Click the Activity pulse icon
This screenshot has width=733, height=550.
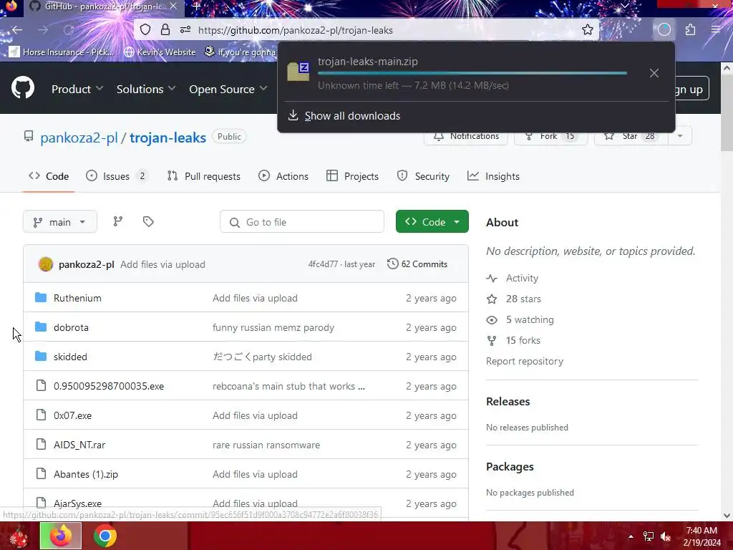pos(492,279)
